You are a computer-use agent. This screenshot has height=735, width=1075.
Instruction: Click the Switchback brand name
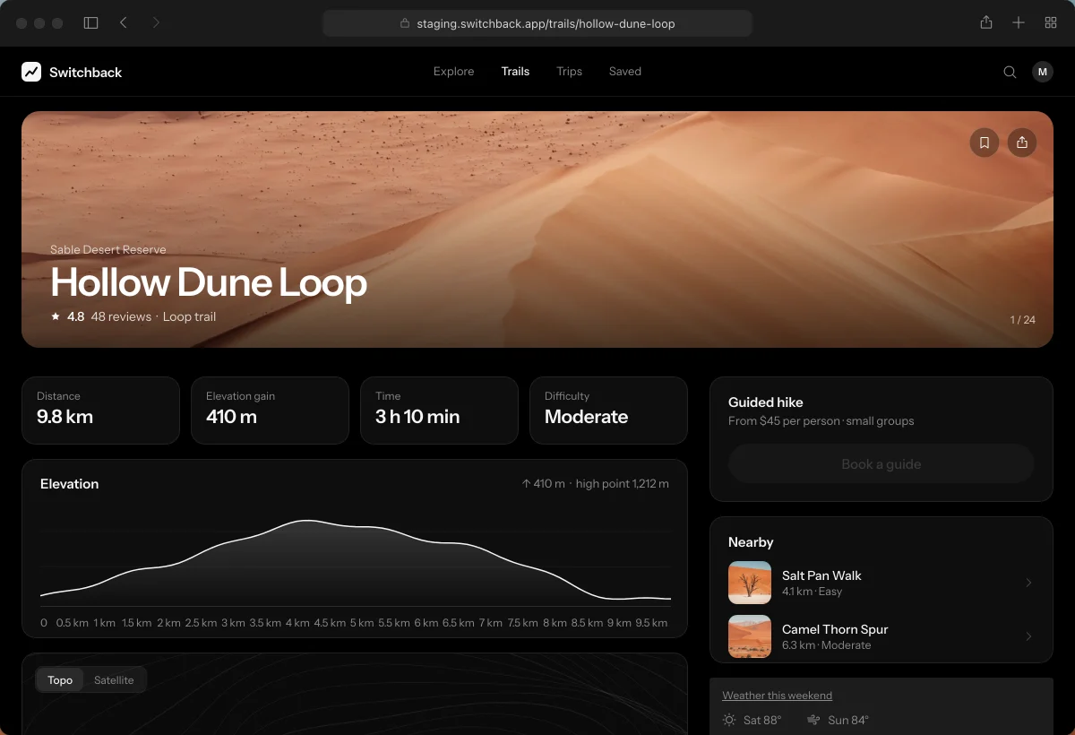point(86,73)
